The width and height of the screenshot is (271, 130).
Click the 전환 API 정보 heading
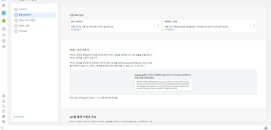pos(77,15)
